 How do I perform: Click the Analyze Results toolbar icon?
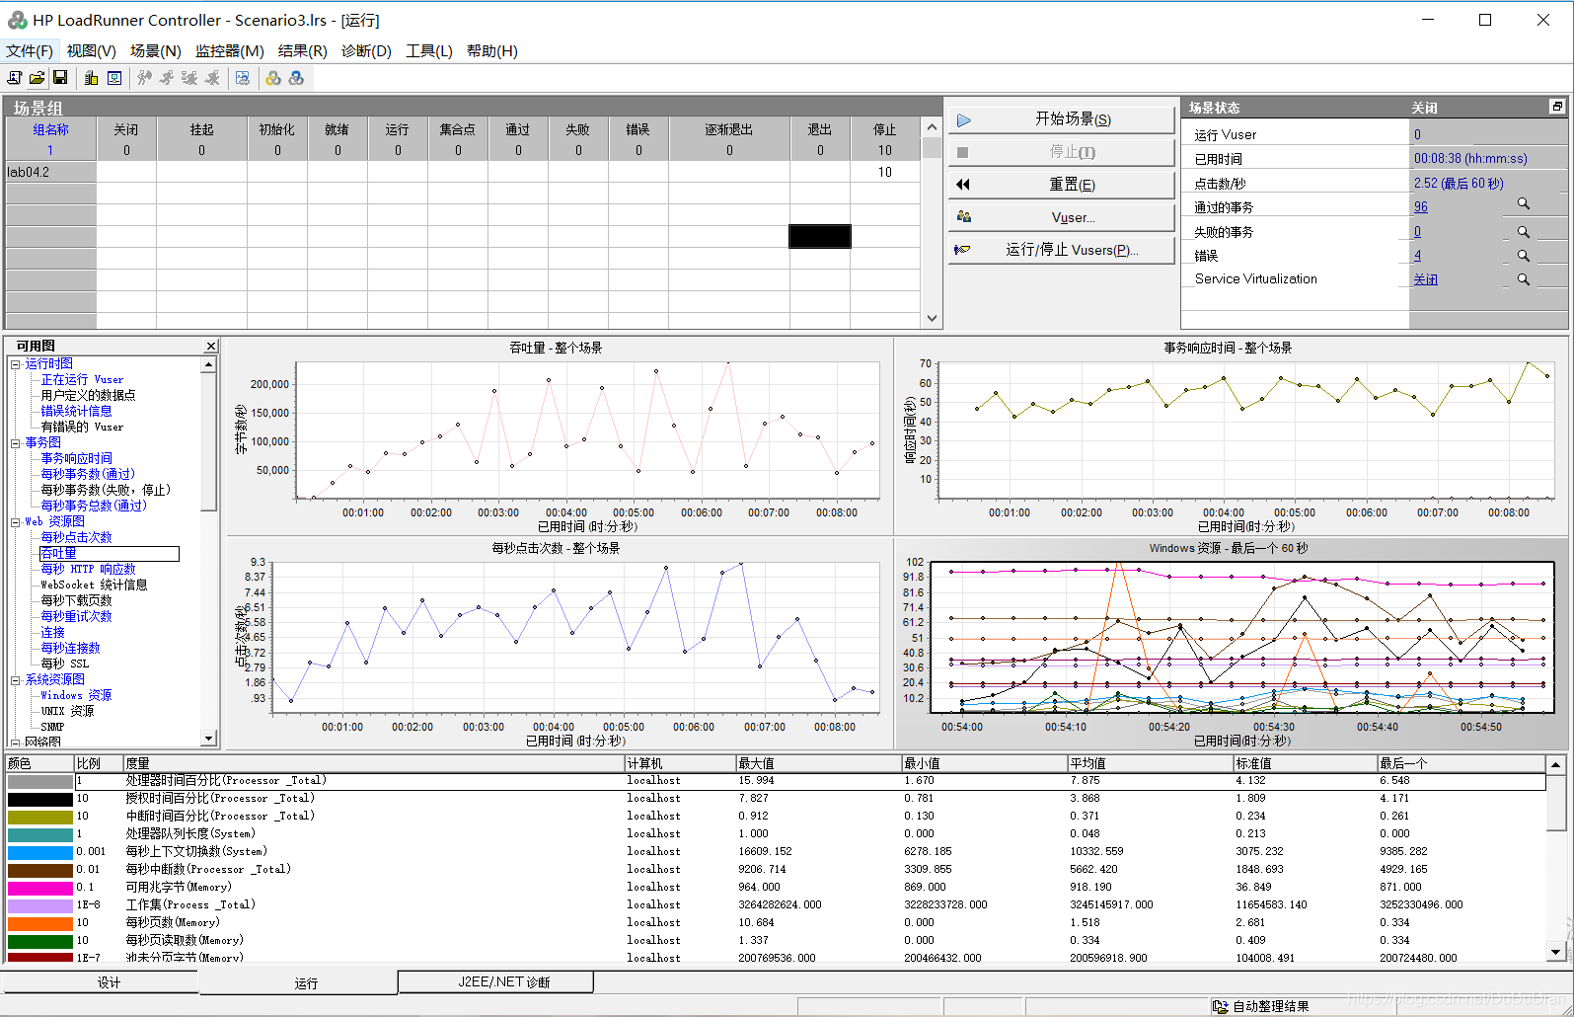point(243,78)
